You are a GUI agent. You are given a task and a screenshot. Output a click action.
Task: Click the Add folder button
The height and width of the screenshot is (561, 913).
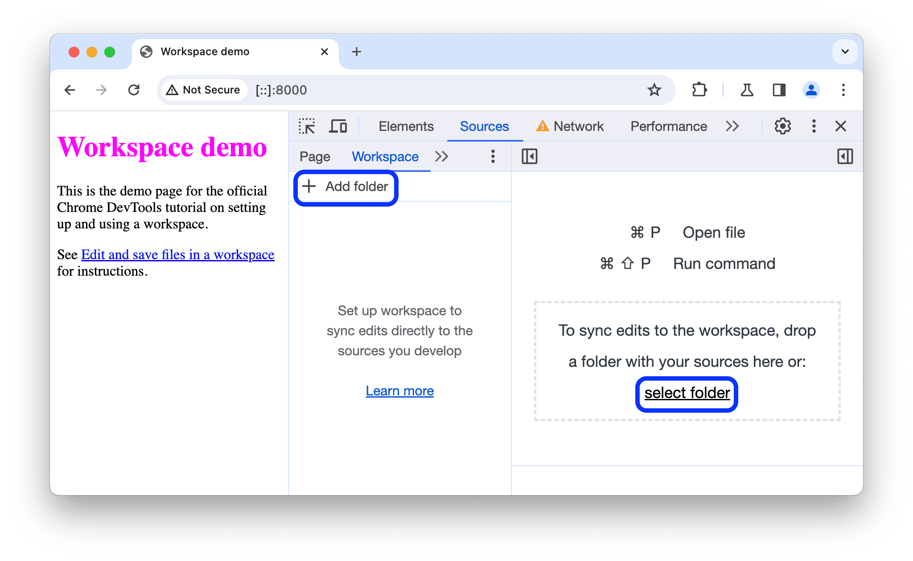click(345, 187)
